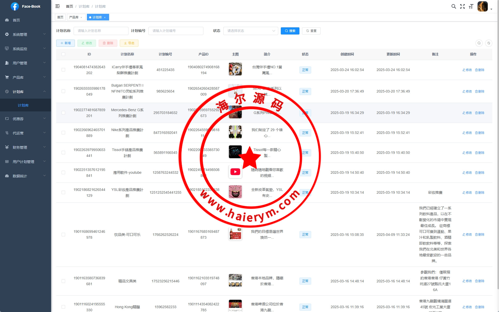The image size is (499, 312).
Task: Click the 首页 dashboard icon in sidebar
Action: (x=7, y=20)
